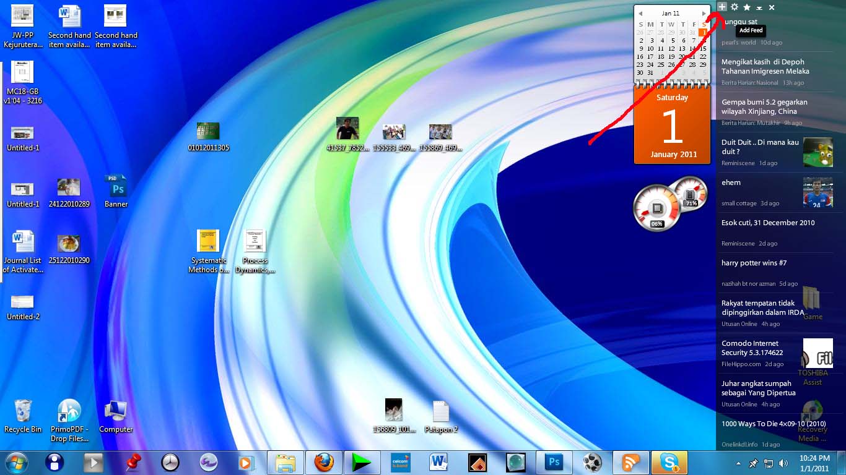
Task: Click the collapse arrow icon in feed header
Action: coord(759,8)
